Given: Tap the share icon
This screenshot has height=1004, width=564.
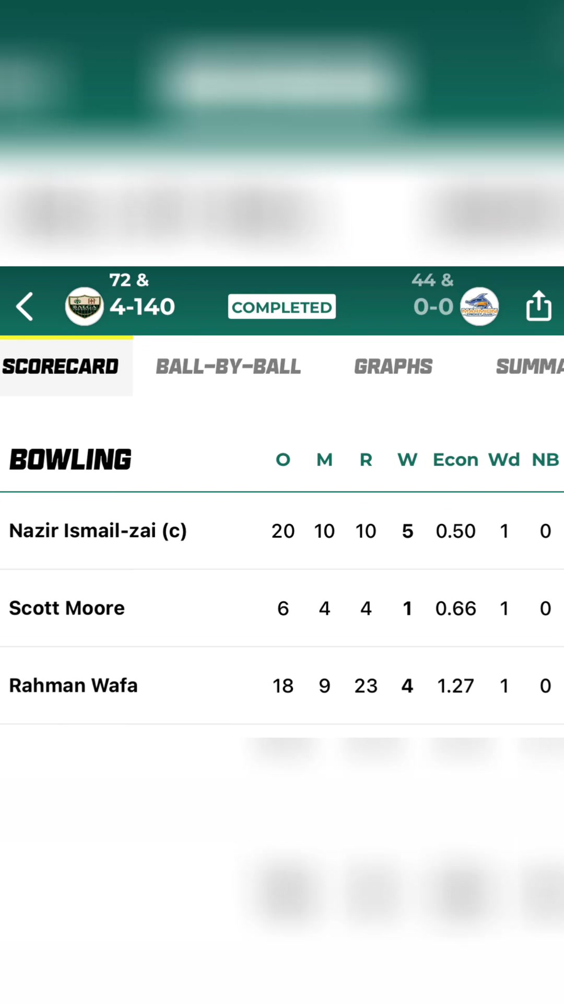Looking at the screenshot, I should (538, 305).
